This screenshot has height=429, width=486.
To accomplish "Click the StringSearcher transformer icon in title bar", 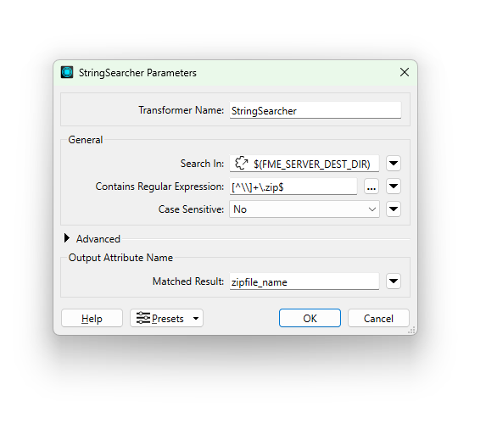I will (x=67, y=72).
